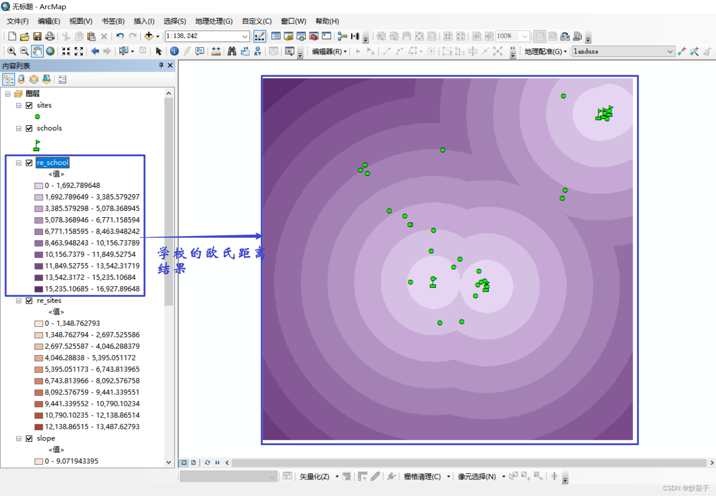Open the 文件(F) menu
This screenshot has width=716, height=496.
tap(17, 21)
